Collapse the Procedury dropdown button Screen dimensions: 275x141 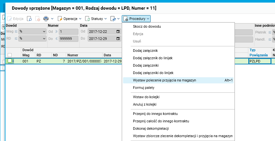136,19
